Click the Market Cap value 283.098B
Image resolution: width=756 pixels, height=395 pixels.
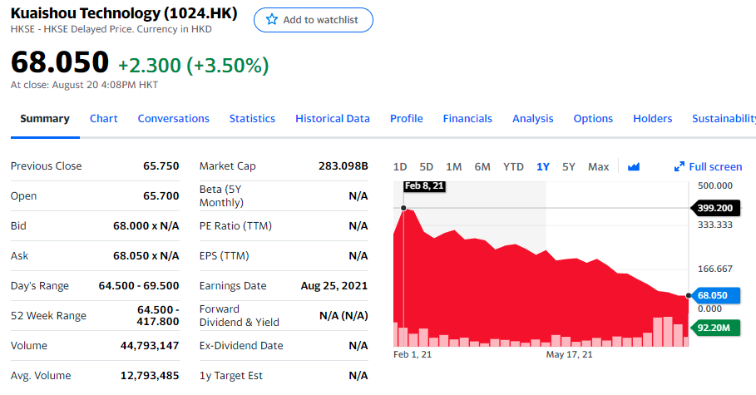(343, 166)
